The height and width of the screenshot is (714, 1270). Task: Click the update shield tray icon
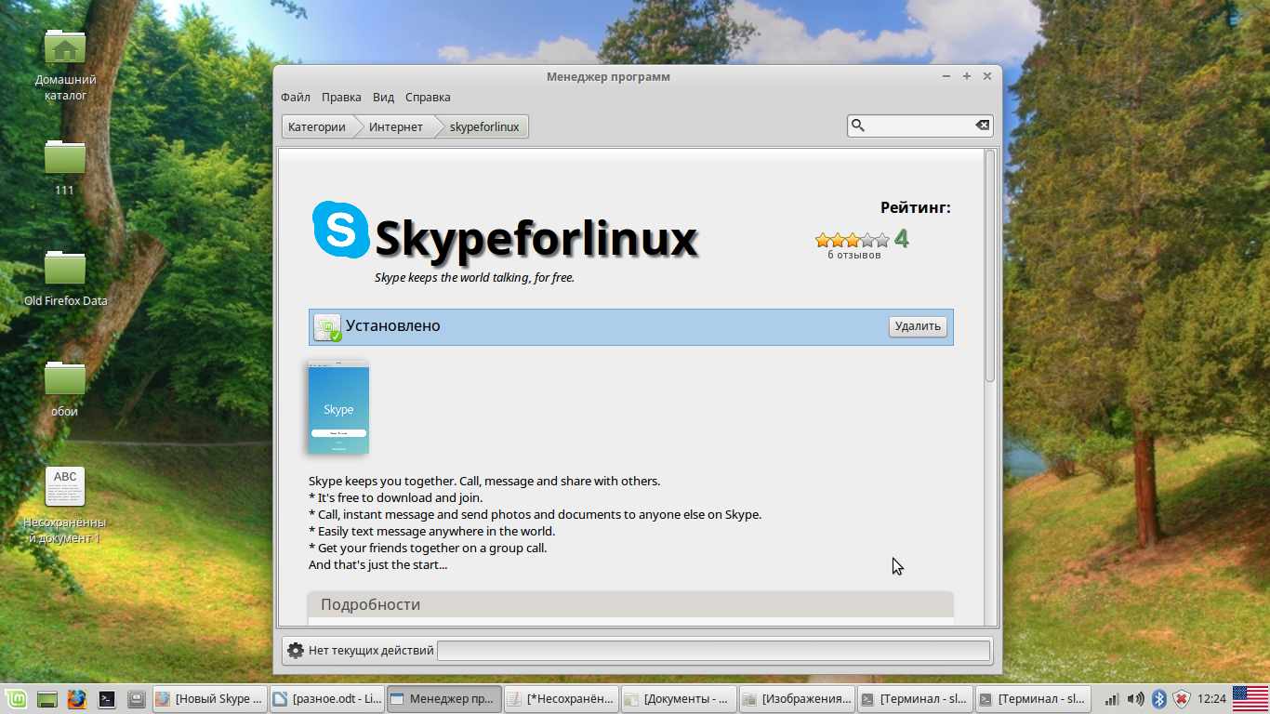(x=1181, y=698)
